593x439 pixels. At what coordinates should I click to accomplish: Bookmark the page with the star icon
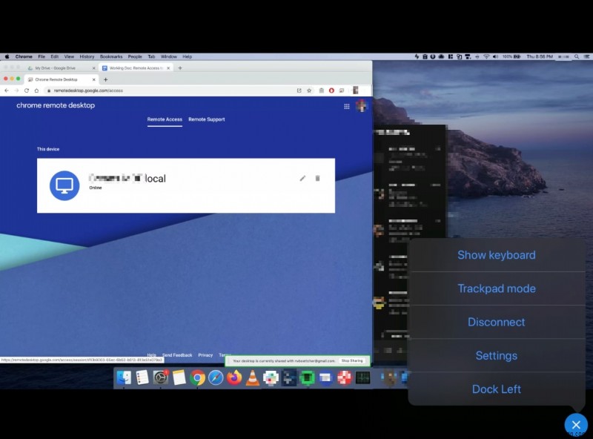tap(309, 90)
